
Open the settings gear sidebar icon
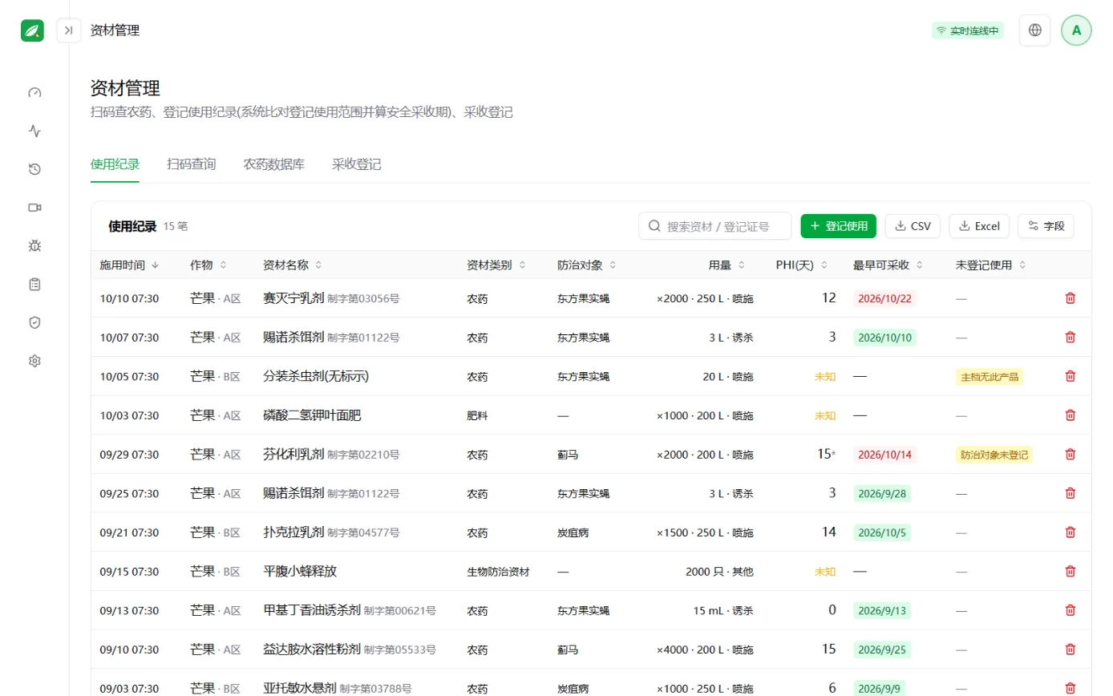(x=34, y=361)
